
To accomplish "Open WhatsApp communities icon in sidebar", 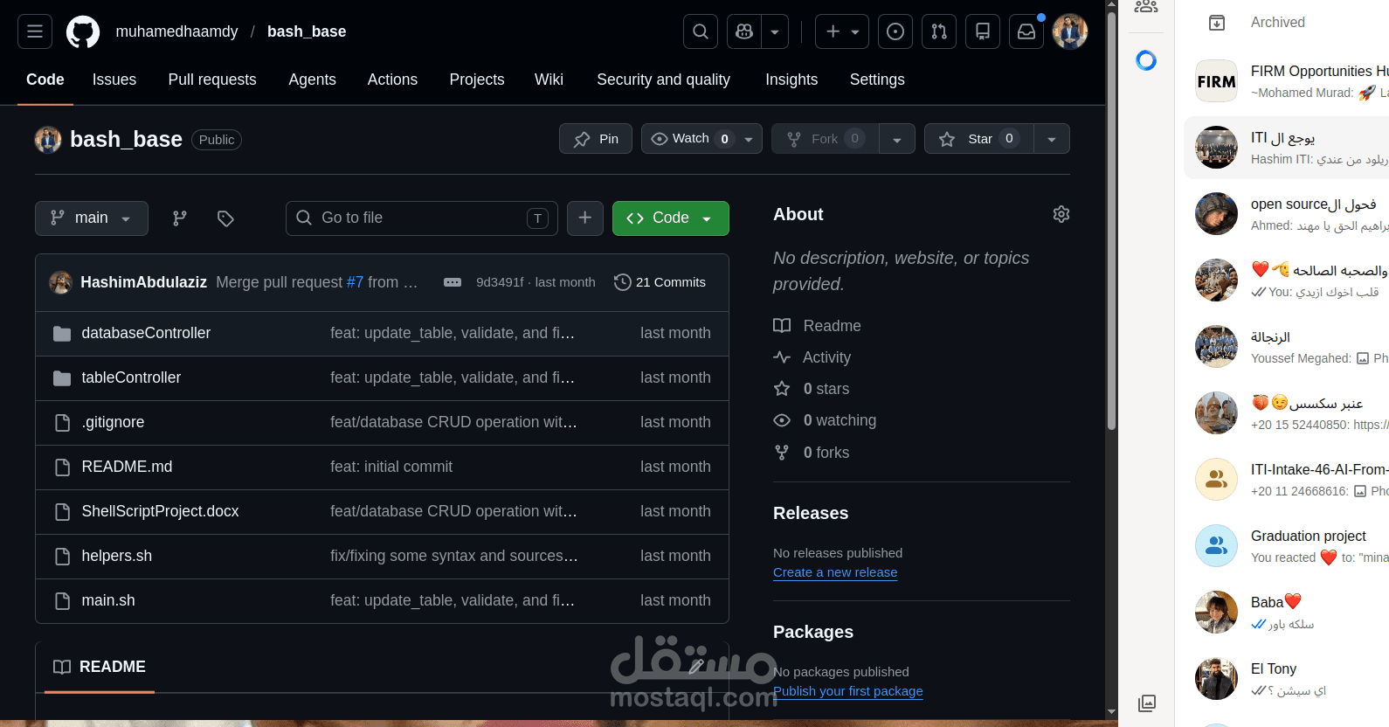I will click(x=1146, y=7).
